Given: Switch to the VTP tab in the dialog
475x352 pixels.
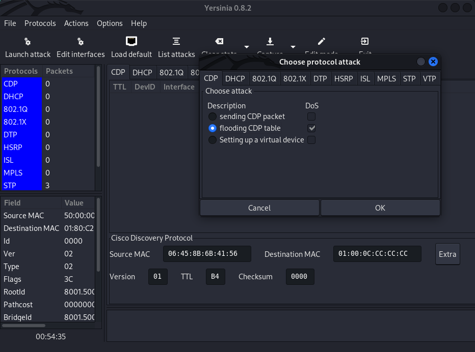Looking at the screenshot, I should click(429, 78).
